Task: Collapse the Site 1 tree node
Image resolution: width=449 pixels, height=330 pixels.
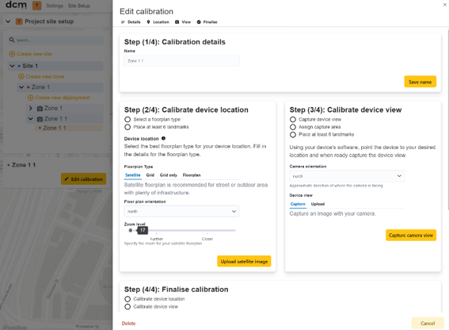Action: pos(12,66)
